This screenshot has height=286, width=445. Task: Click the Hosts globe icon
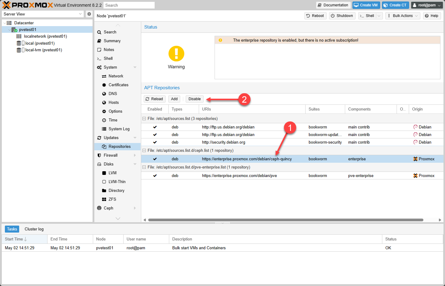104,103
